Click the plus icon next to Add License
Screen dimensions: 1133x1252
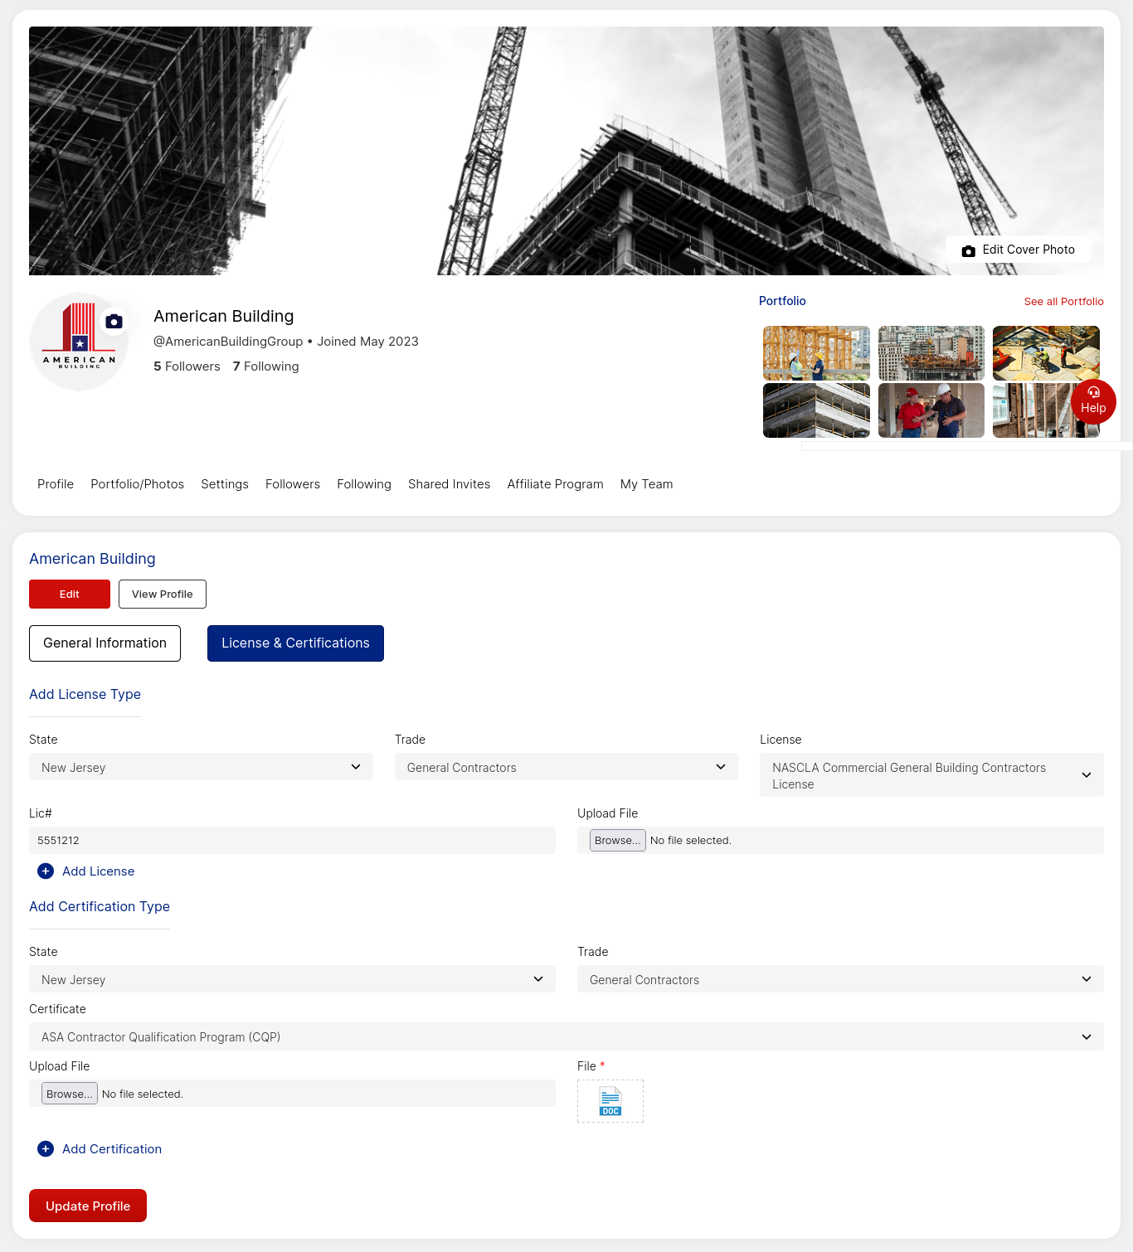(x=46, y=871)
